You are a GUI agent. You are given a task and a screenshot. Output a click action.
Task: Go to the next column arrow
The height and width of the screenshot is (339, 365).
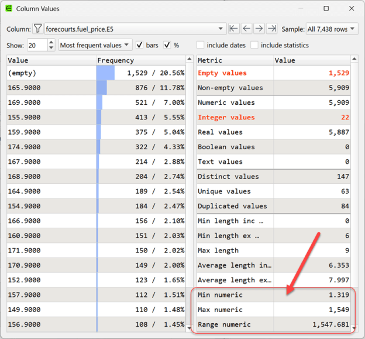tap(259, 29)
